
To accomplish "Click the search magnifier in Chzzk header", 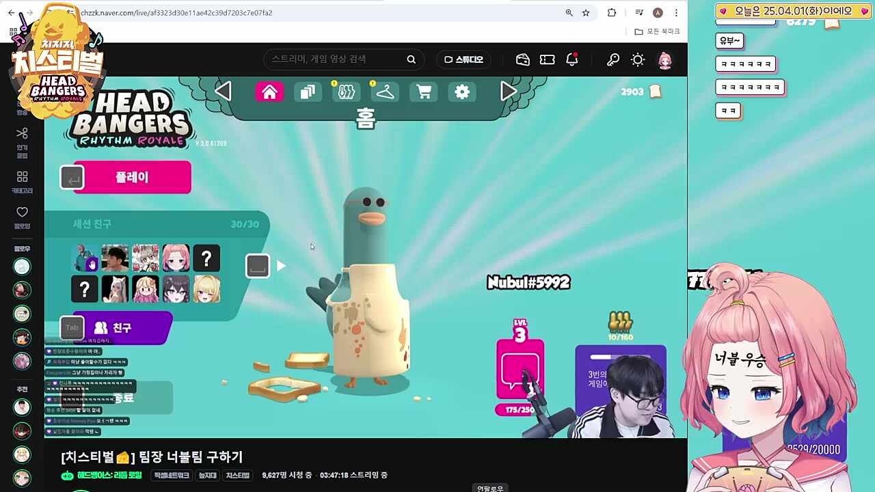I will (412, 59).
